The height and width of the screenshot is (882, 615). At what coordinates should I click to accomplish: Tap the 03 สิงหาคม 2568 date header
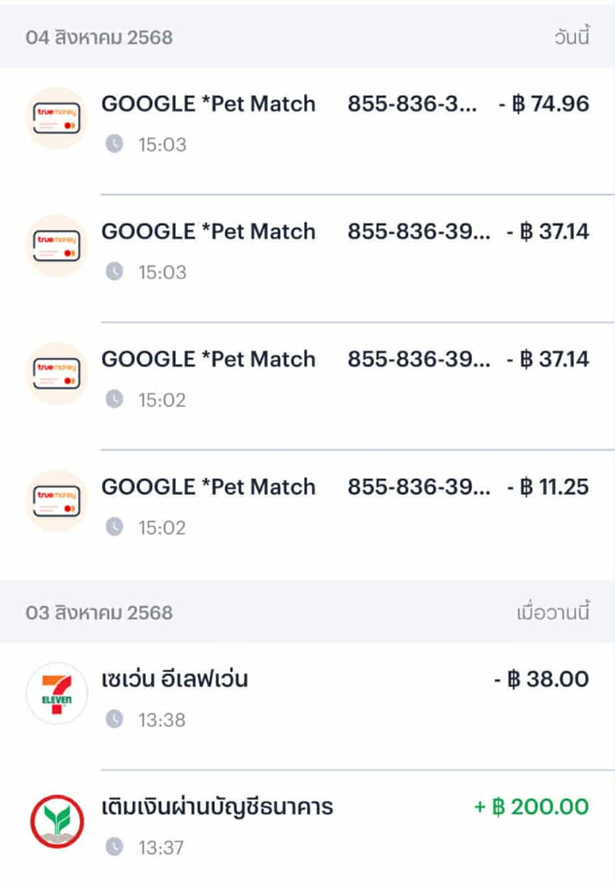pos(99,612)
